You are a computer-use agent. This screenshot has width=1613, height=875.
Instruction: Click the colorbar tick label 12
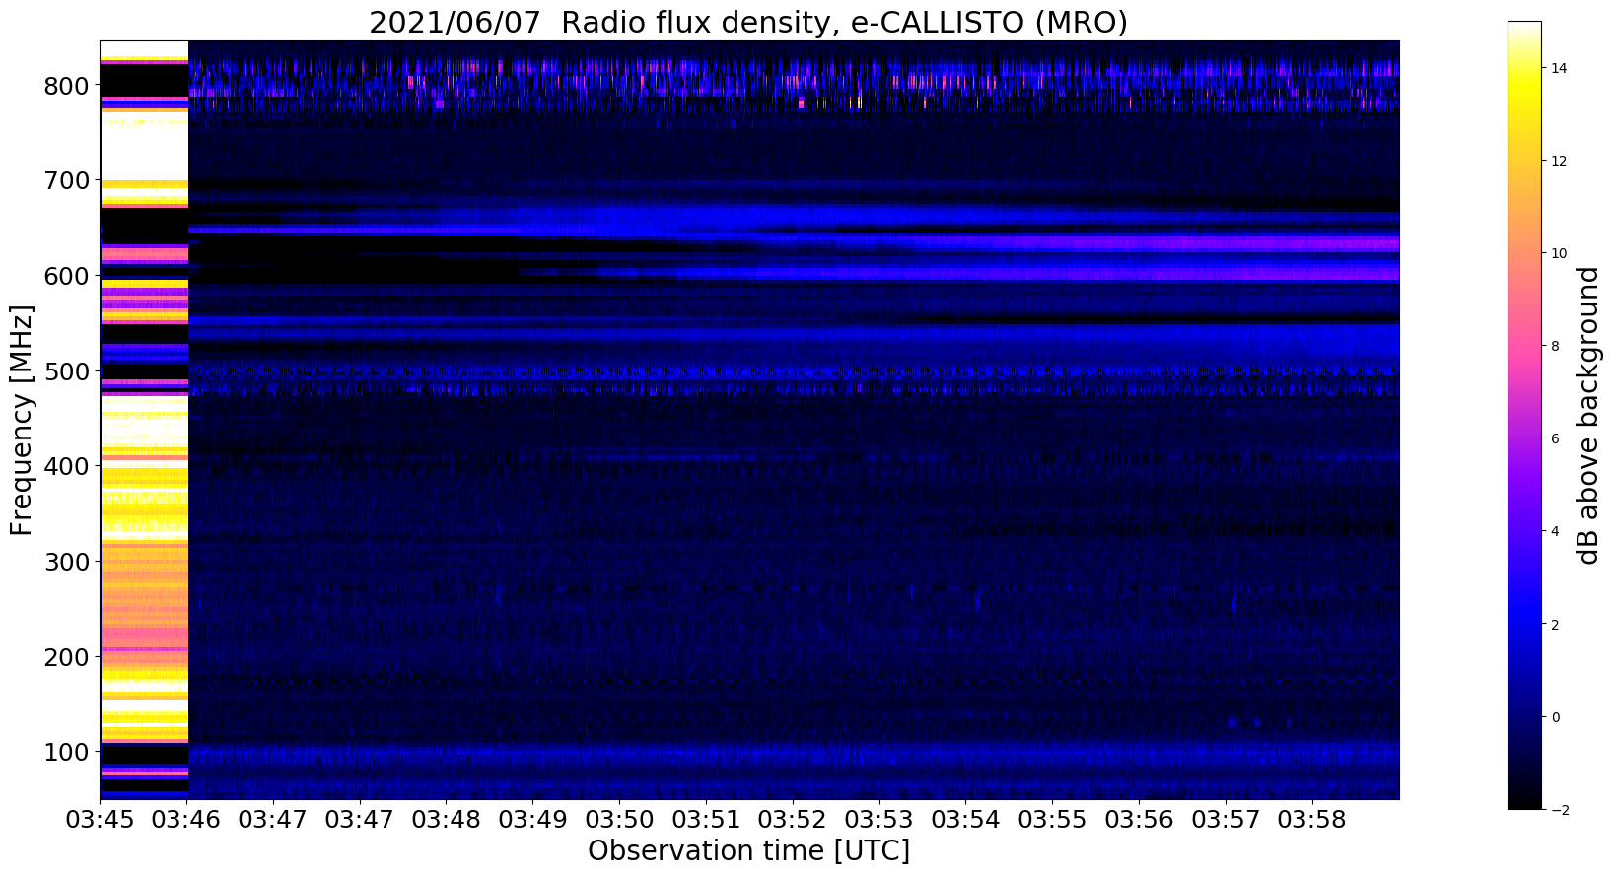pyautogui.click(x=1560, y=161)
